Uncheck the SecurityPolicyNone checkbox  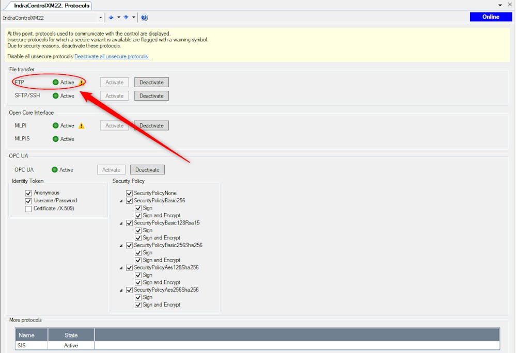pyautogui.click(x=129, y=193)
